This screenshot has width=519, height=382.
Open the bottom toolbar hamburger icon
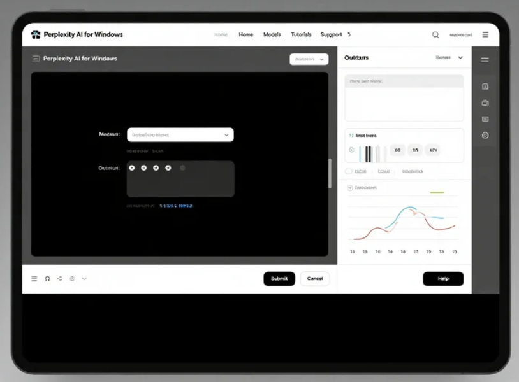34,279
